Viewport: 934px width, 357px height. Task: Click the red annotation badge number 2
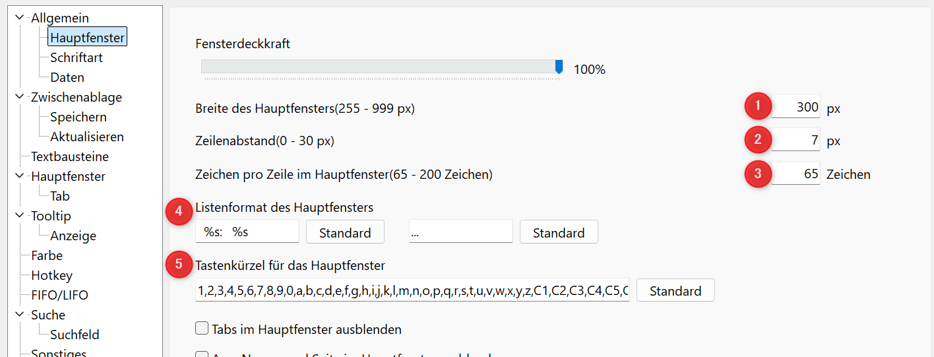point(758,139)
